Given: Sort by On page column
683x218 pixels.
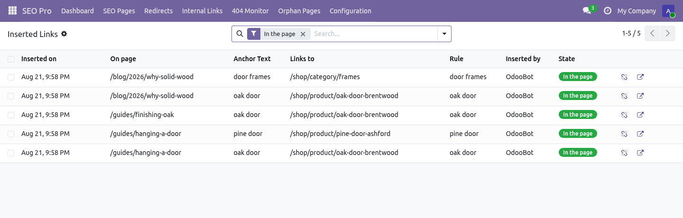Looking at the screenshot, I should (x=123, y=59).
